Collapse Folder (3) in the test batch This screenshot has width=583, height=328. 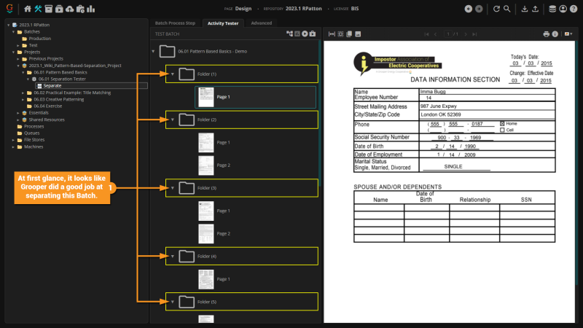(173, 188)
